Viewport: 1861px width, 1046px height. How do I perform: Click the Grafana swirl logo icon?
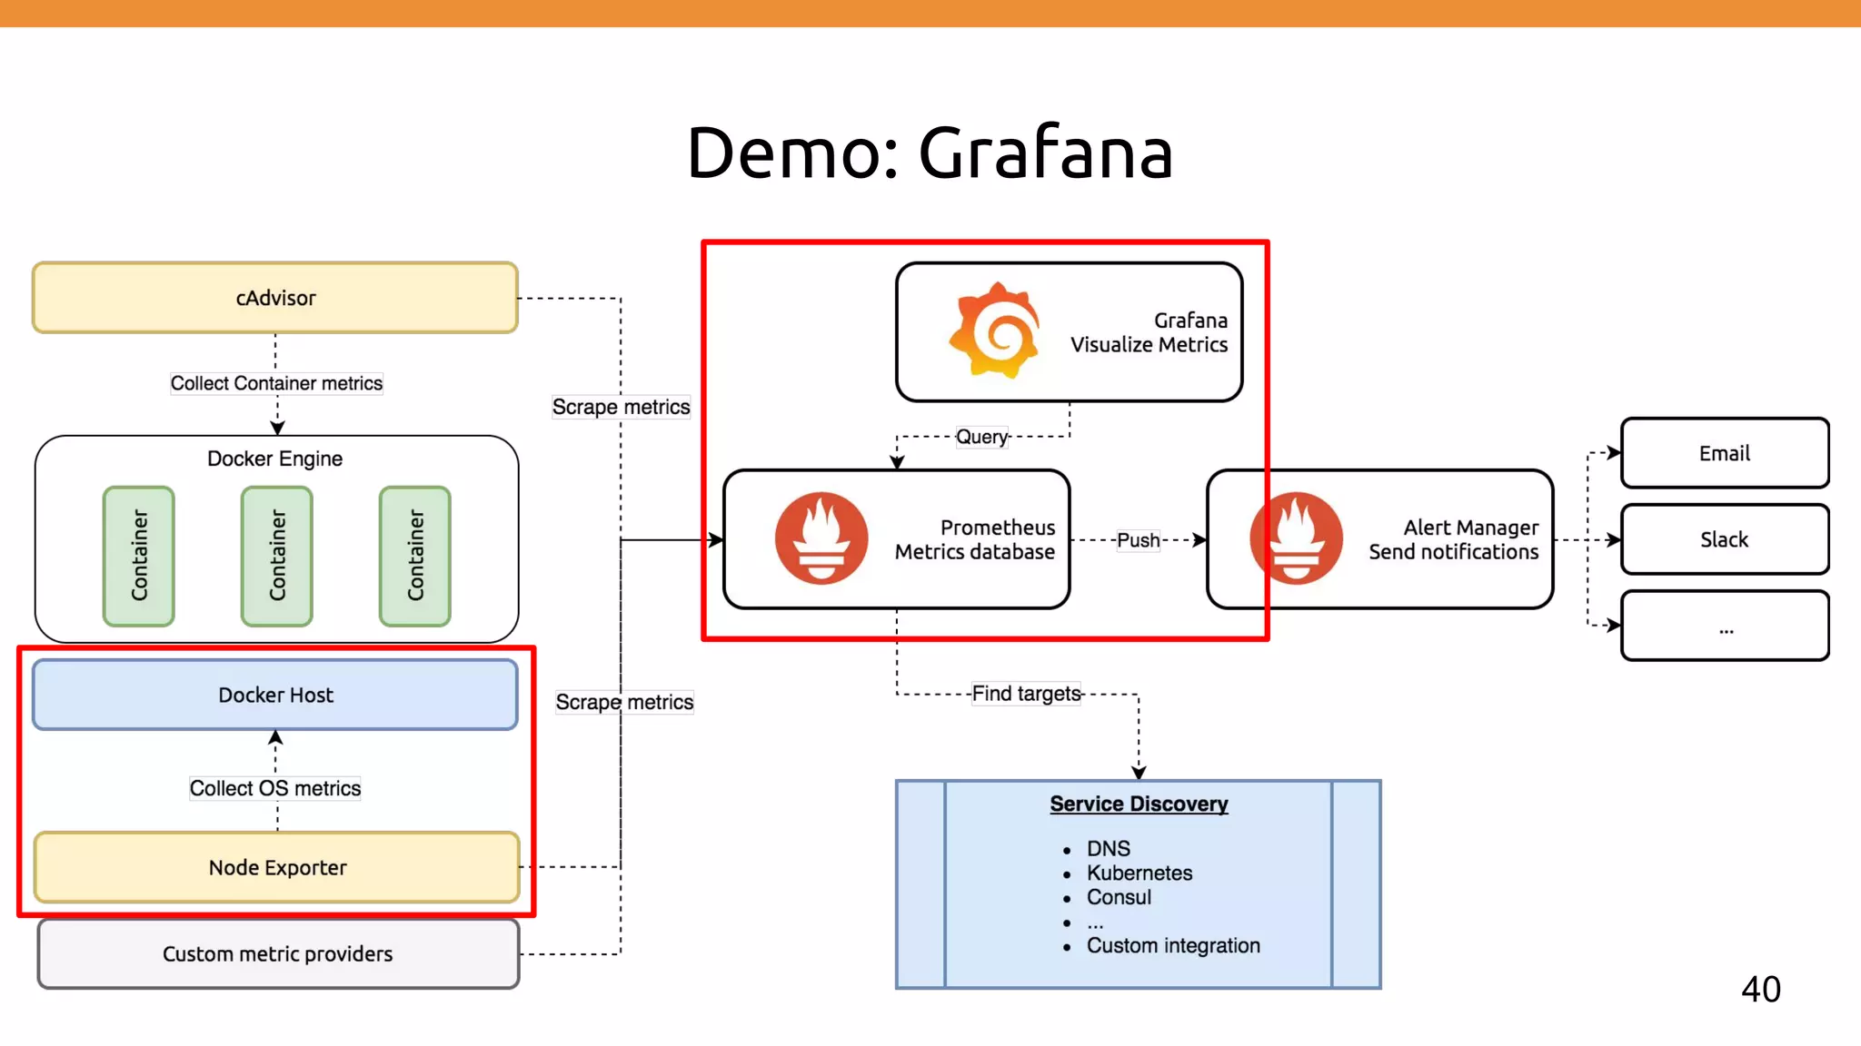(995, 331)
